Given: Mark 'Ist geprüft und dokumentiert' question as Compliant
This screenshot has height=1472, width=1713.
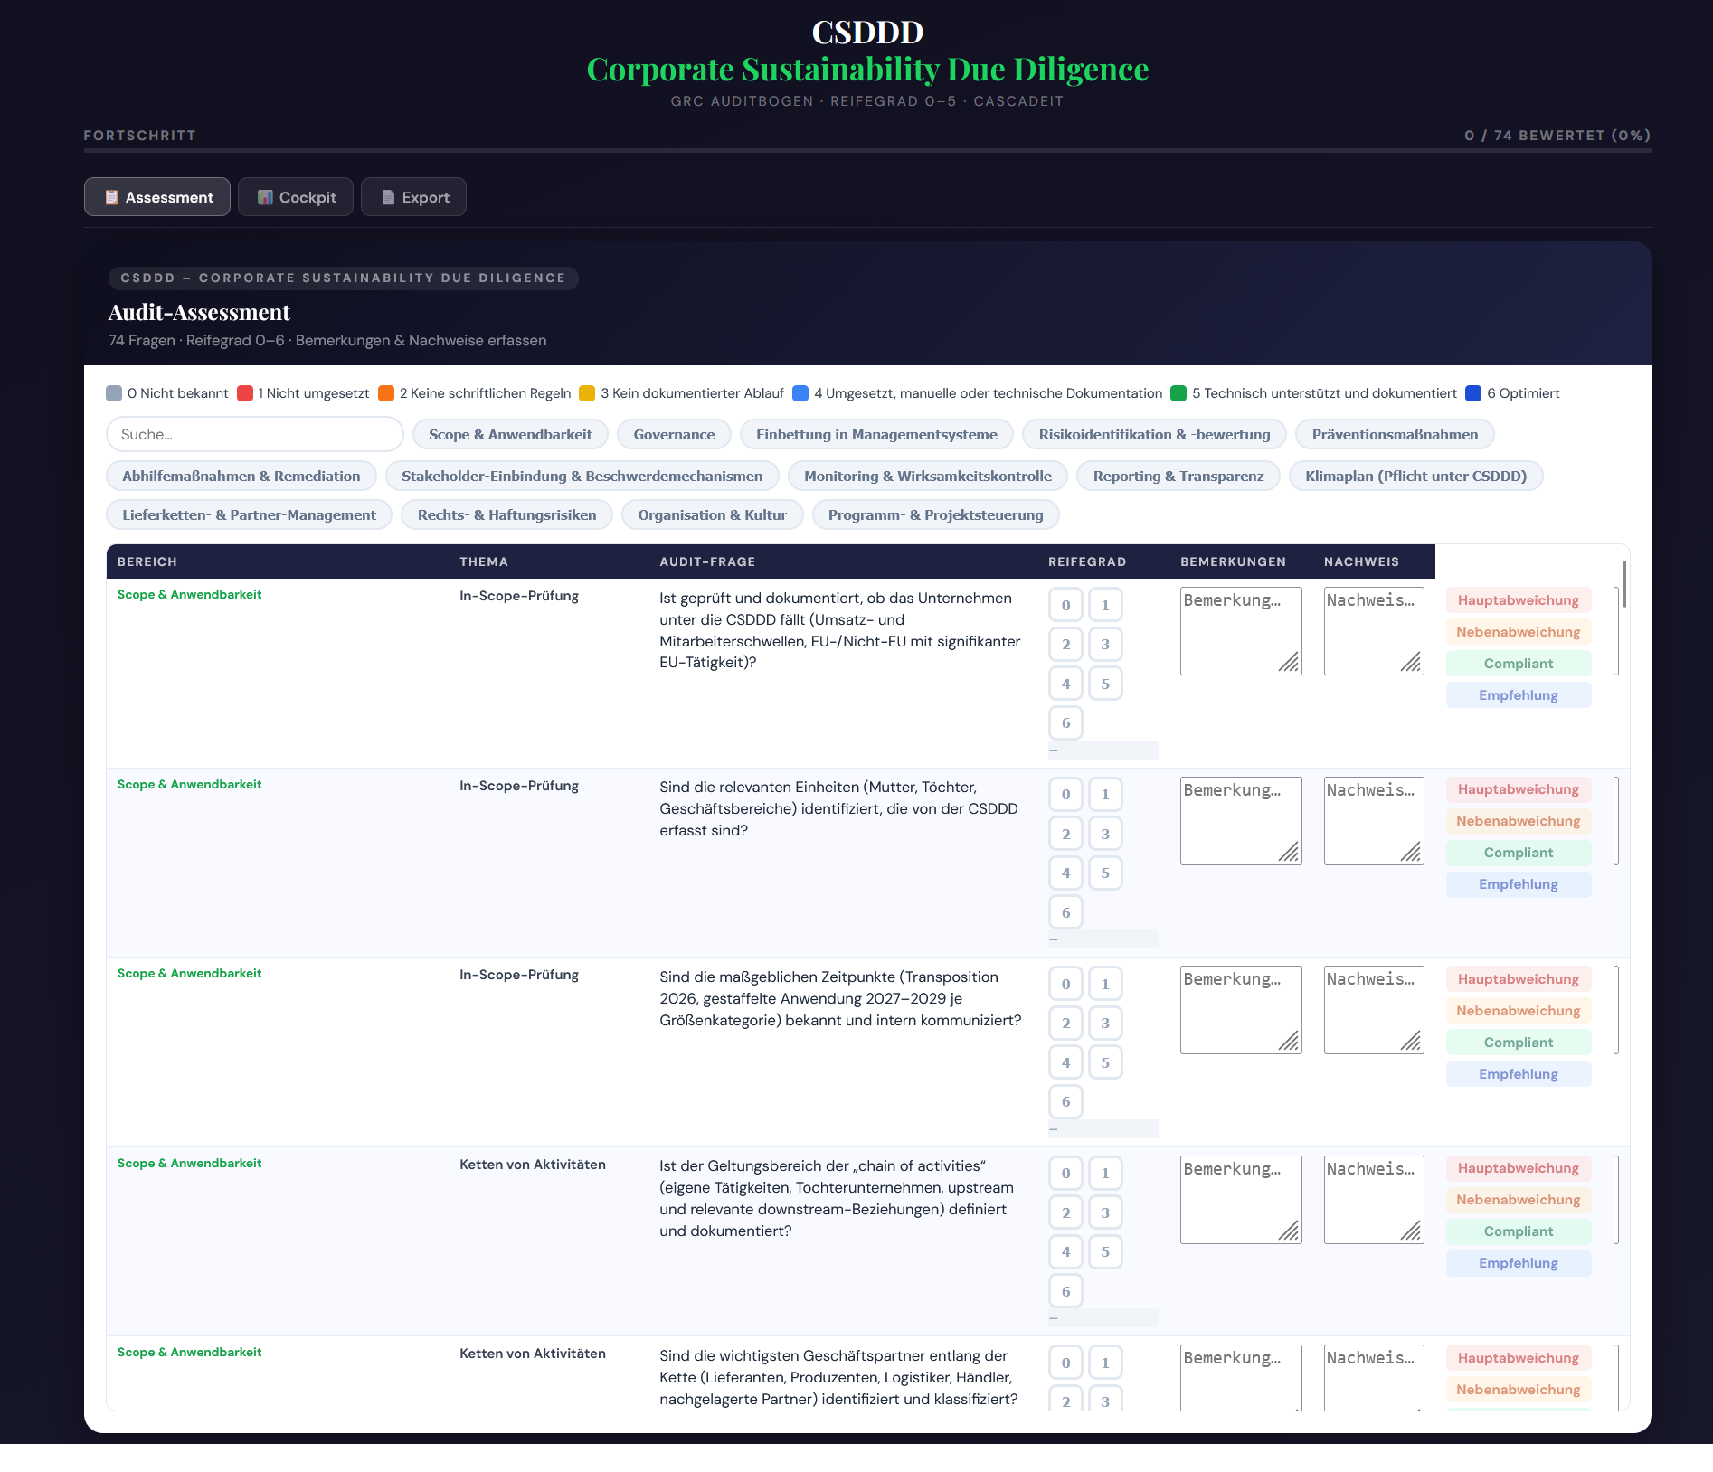Looking at the screenshot, I should pyautogui.click(x=1519, y=664).
